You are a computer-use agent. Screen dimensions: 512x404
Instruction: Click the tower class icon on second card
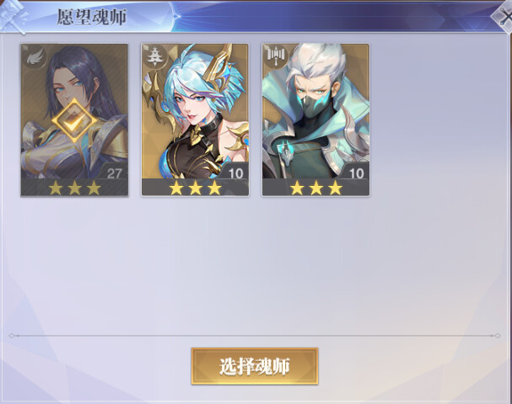pyautogui.click(x=155, y=56)
